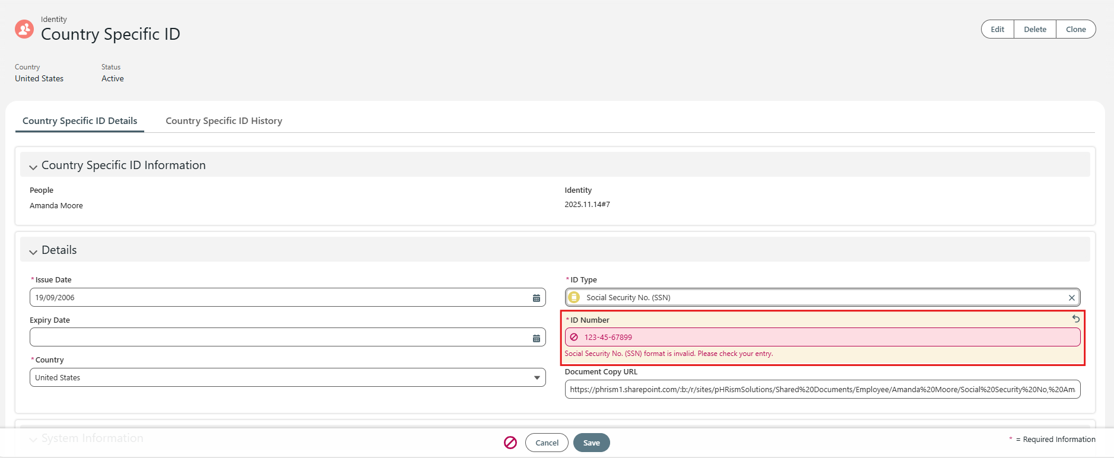
Task: Focus the Document Copy URL field
Action: point(822,390)
